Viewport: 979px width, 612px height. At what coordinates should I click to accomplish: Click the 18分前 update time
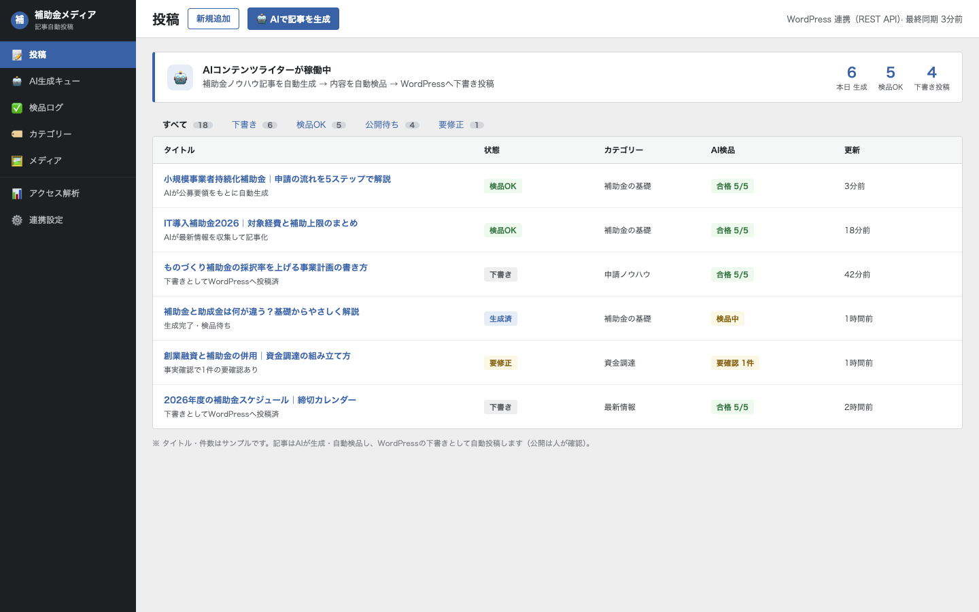[x=857, y=231]
